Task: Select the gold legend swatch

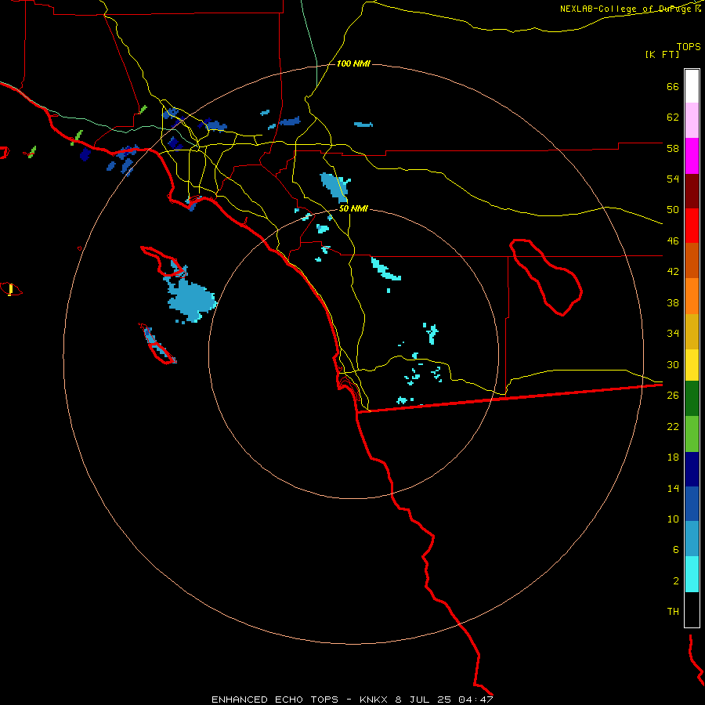Action: coord(692,331)
